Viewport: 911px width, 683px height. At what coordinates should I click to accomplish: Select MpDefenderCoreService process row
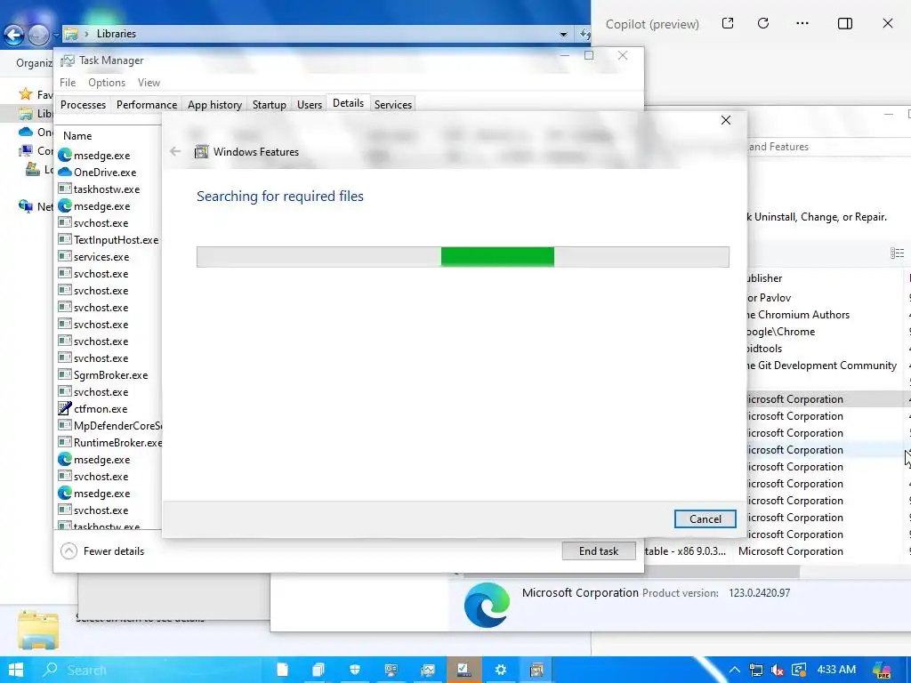109,425
